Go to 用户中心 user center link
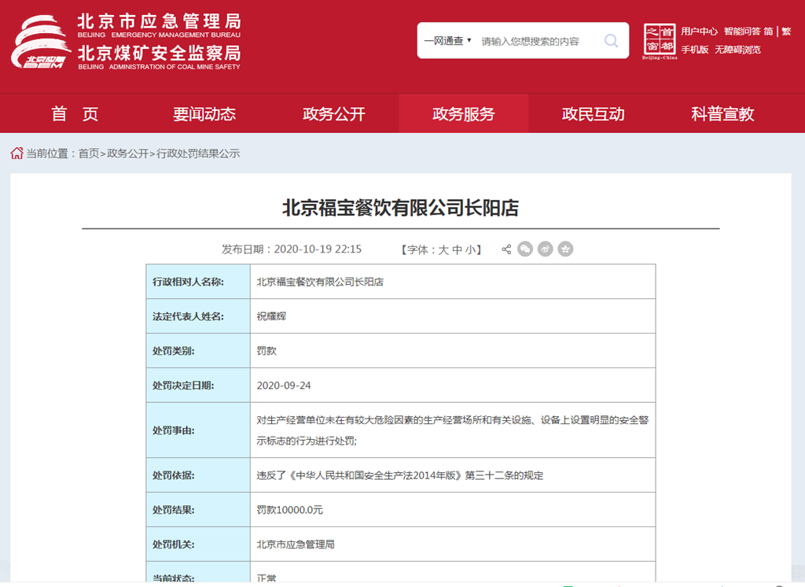The width and height of the screenshot is (805, 587). 699,31
